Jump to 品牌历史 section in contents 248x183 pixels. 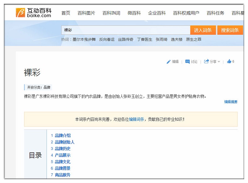click(x=63, y=149)
